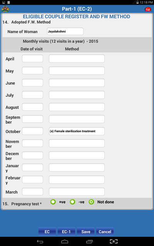Select the -ve pregnancy test option
This screenshot has height=246, width=154.
point(72,202)
